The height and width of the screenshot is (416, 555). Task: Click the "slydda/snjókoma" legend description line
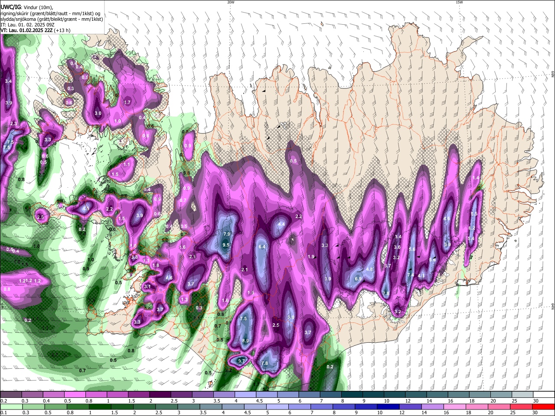(52, 19)
